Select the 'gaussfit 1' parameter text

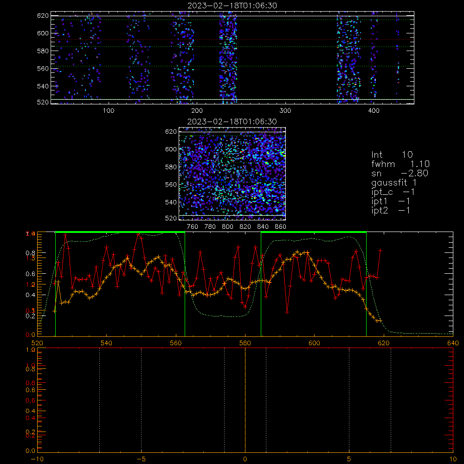tap(394, 183)
